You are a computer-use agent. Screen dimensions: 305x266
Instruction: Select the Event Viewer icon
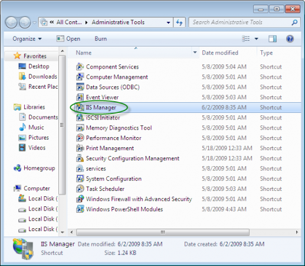(x=80, y=98)
